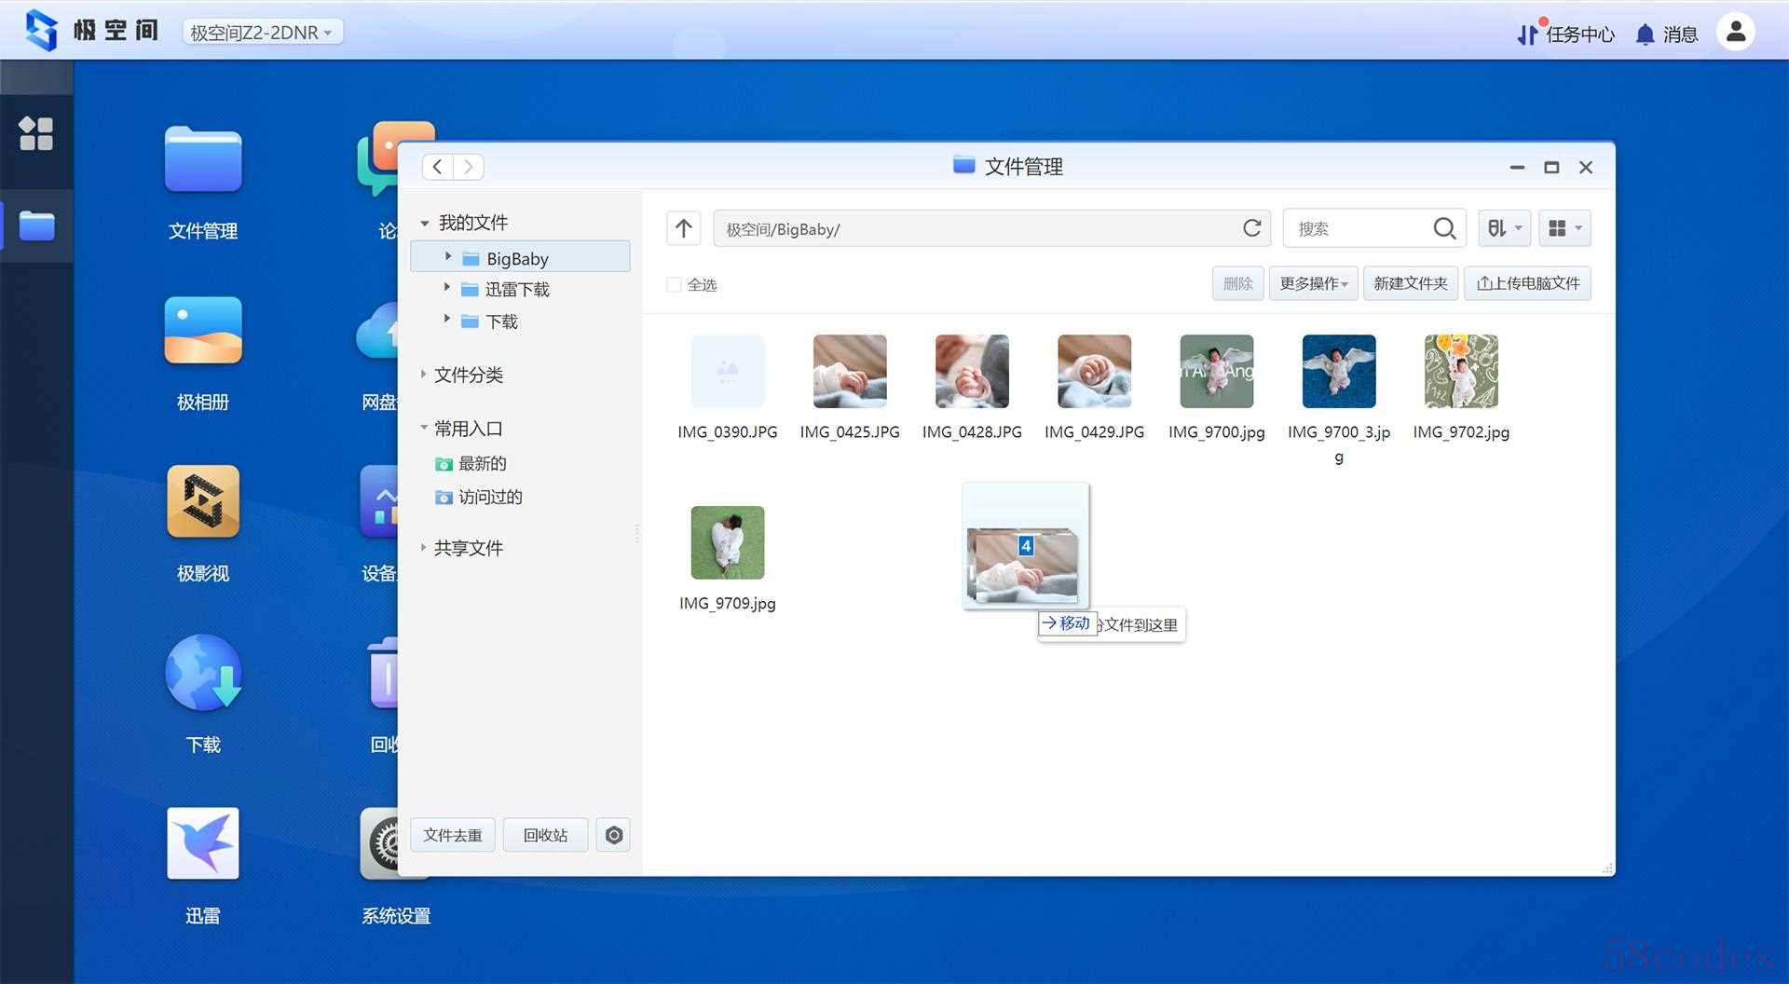
Task: Open the view mode grid dropdown
Action: [1564, 228]
